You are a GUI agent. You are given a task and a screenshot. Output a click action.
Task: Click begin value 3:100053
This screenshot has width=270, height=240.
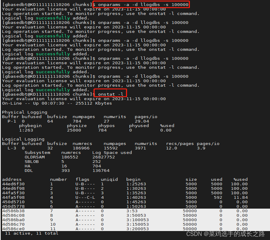point(138,220)
